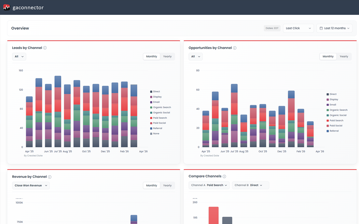Open info tooltip for Leads by Channel
359x224 pixels.
point(45,48)
